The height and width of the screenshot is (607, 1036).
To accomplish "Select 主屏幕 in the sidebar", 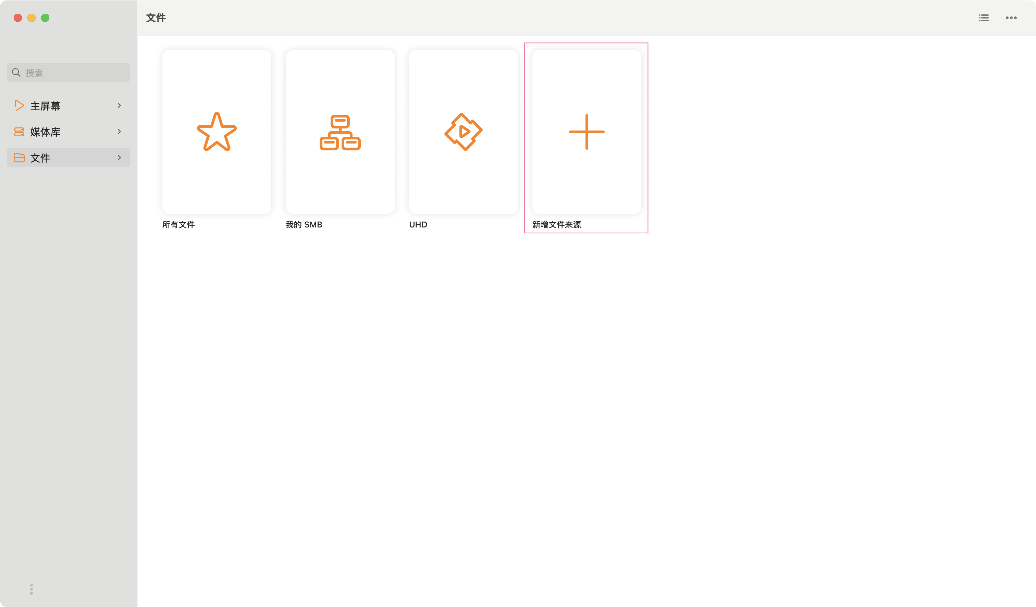I will [x=45, y=106].
